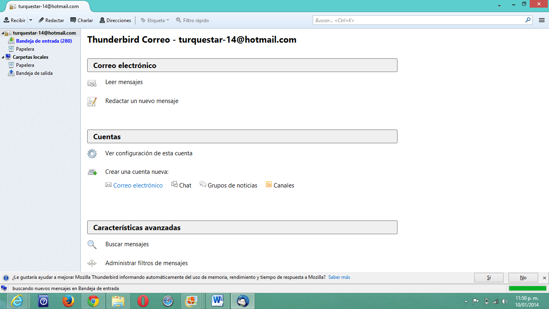Click the Características avanzadas section header

coord(242,227)
